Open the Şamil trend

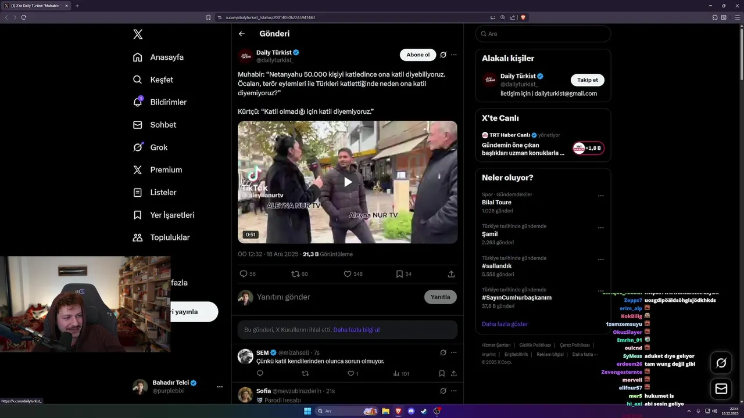click(489, 234)
